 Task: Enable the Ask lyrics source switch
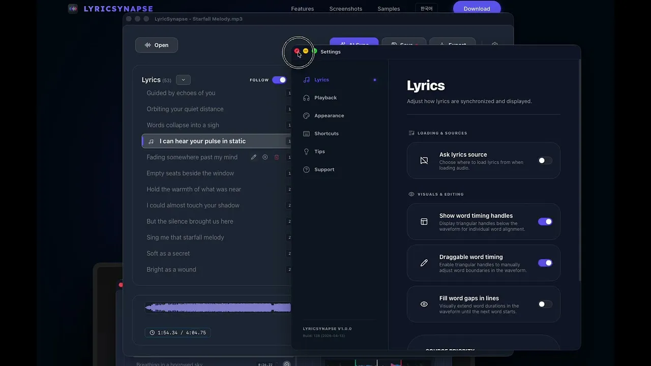pos(545,161)
